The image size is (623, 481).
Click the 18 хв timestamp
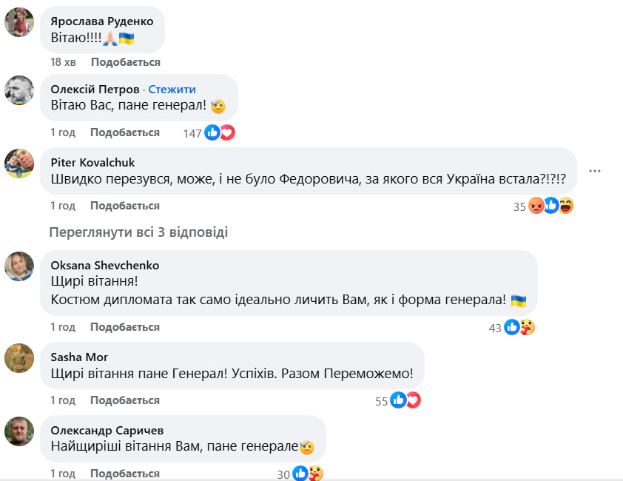tap(63, 62)
